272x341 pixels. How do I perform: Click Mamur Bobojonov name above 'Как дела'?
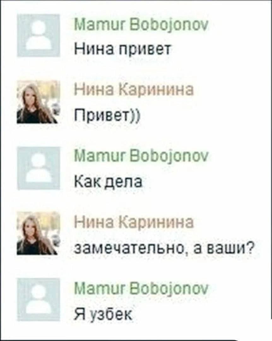[141, 156]
